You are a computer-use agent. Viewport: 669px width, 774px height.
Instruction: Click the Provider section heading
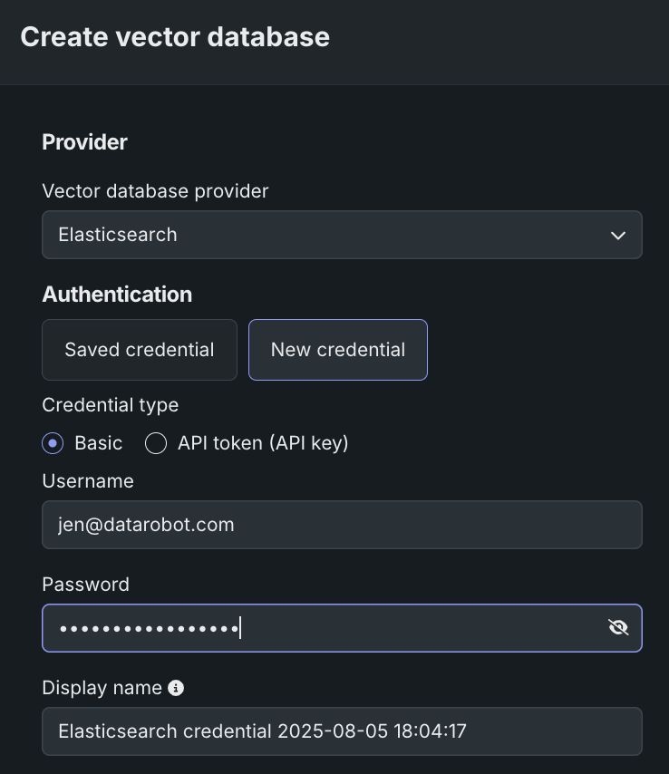coord(85,142)
